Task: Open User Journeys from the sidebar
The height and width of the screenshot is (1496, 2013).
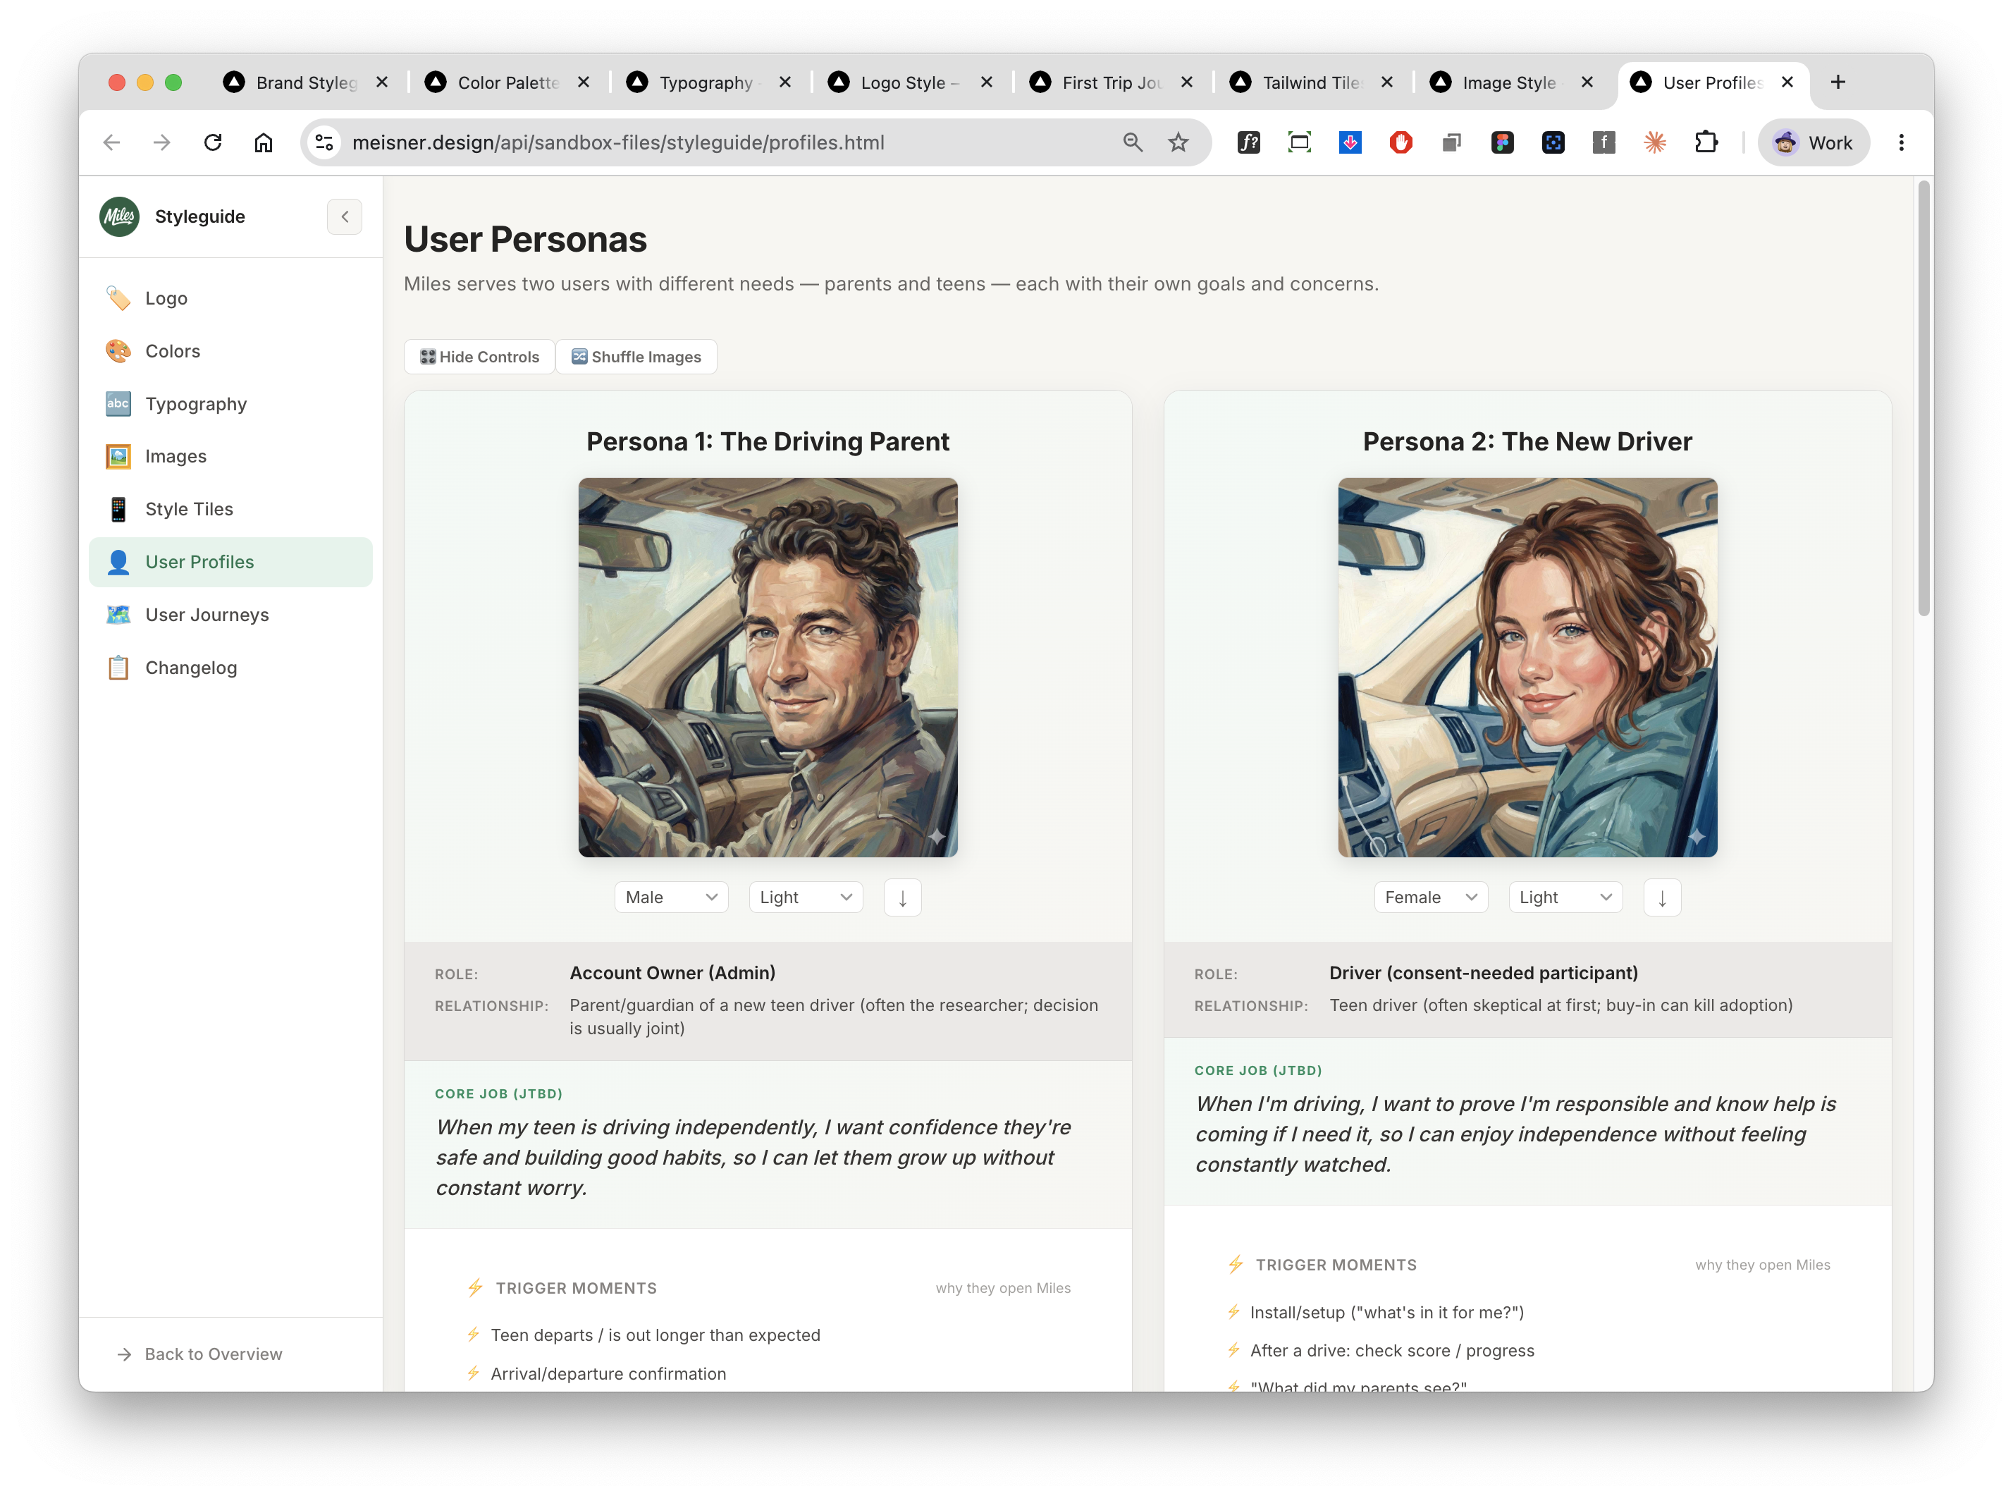Action: click(x=230, y=615)
